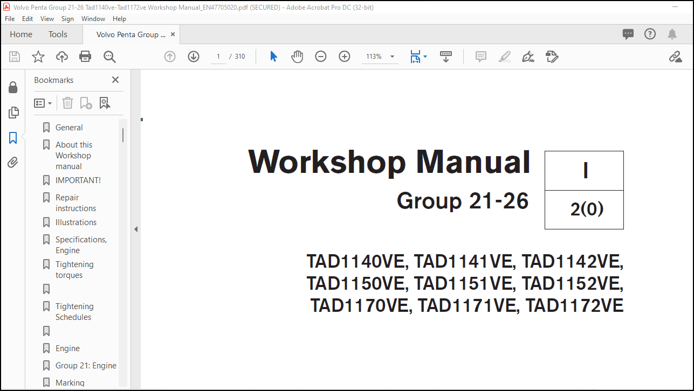
Task: Open the bookmark options dropdown
Action: coord(43,103)
